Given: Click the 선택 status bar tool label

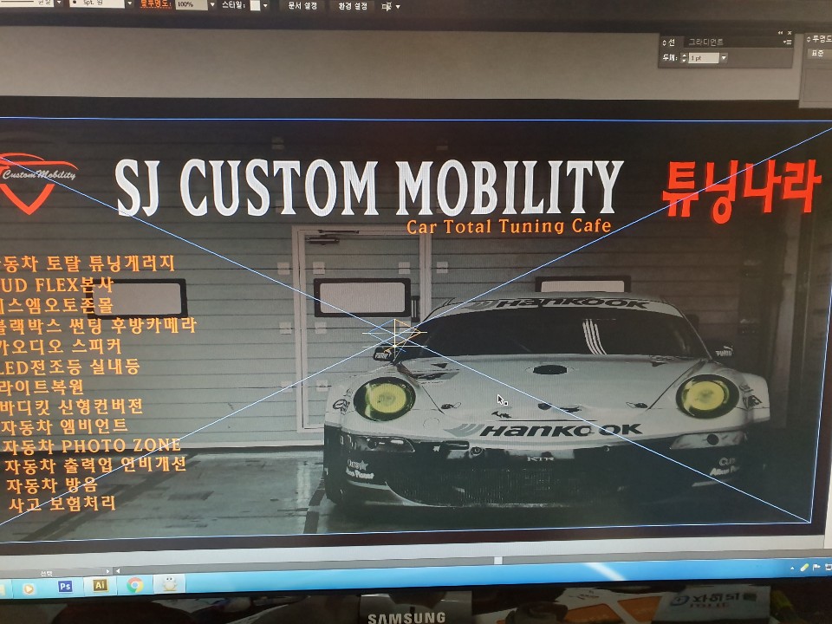Looking at the screenshot, I should coord(46,574).
